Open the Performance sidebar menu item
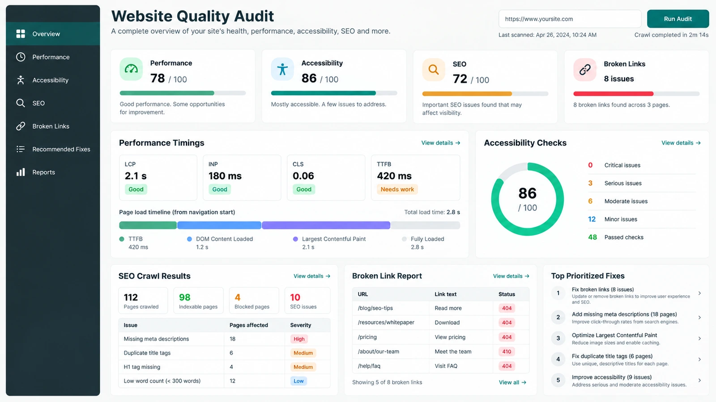Screen dimensions: 716x402 pos(53,57)
